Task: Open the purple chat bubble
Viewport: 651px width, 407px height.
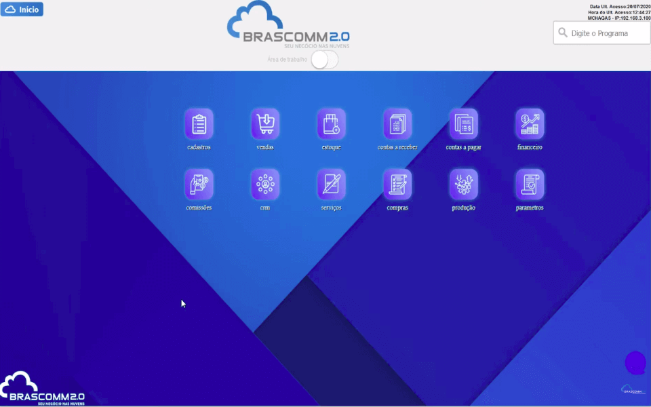Action: pos(635,362)
